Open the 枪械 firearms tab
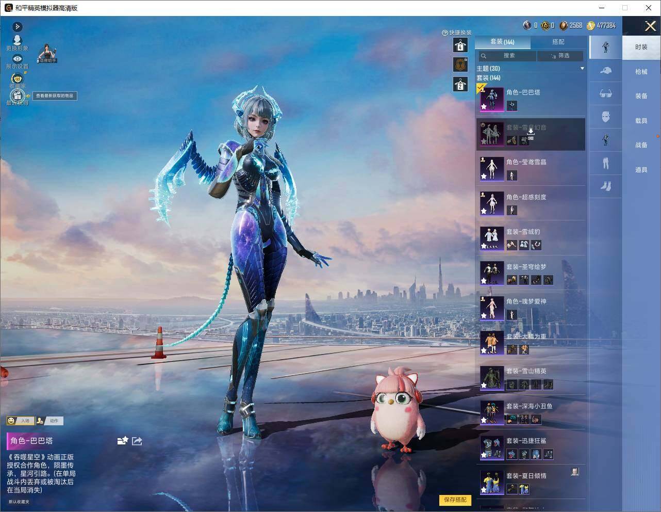Viewport: 661px width, 512px height. coord(641,72)
